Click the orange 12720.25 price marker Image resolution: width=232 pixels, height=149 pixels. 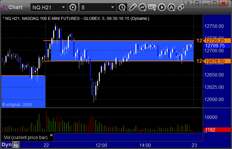(217, 41)
